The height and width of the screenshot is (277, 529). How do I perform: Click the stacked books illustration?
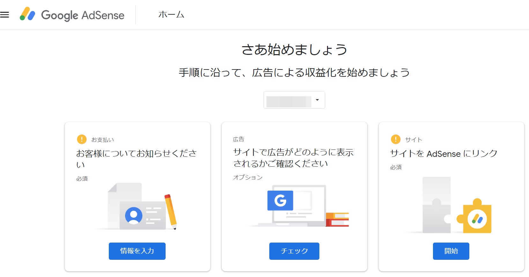pos(338,219)
